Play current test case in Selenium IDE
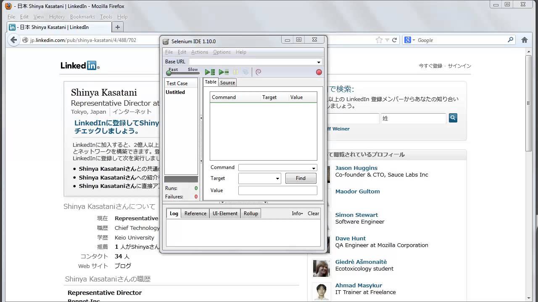This screenshot has height=302, width=538. [224, 72]
